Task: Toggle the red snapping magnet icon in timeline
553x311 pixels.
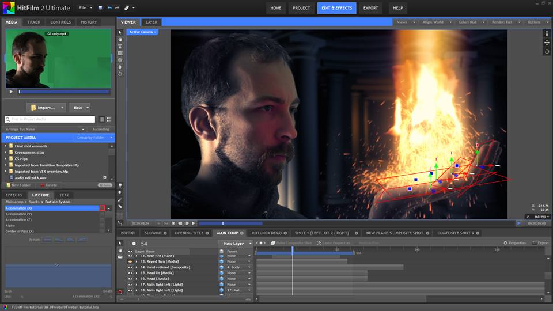Action: point(120,292)
